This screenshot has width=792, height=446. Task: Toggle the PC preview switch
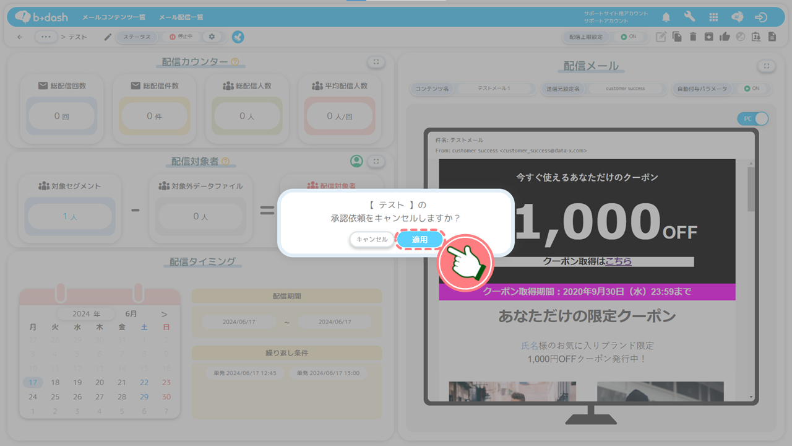click(x=753, y=118)
